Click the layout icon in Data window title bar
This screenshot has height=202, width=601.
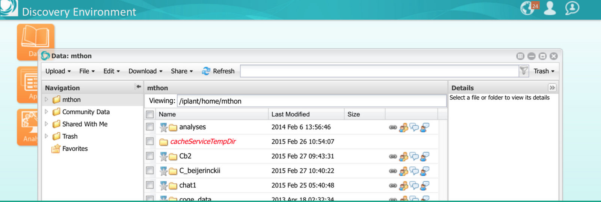pos(520,56)
